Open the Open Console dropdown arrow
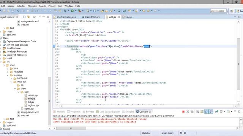Screen dimensions: 243x136 232,111
